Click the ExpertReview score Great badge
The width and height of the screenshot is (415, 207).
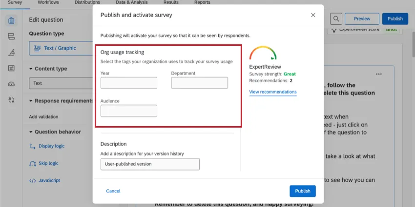pyautogui.click(x=391, y=30)
